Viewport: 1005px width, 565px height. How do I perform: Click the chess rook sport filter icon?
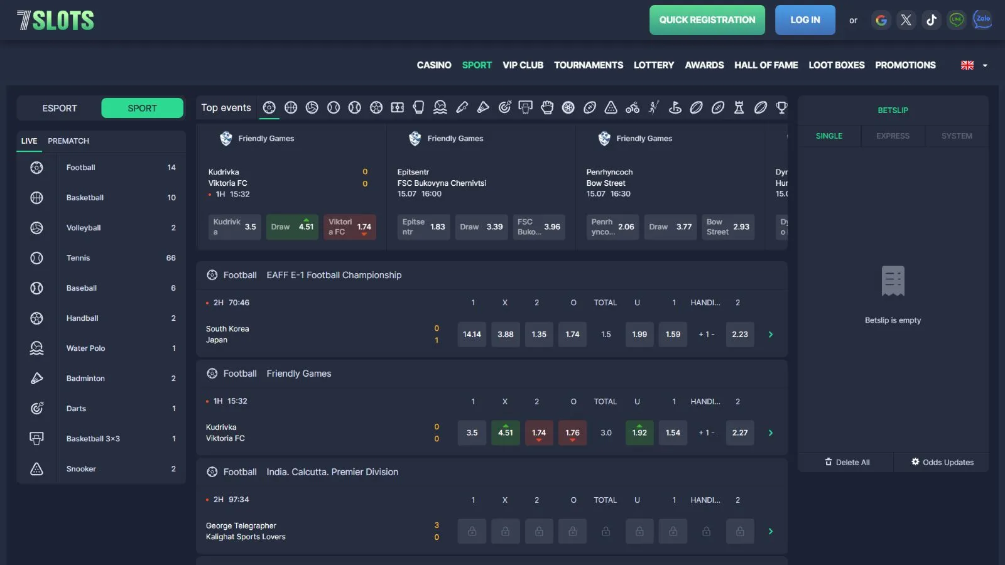[x=739, y=108]
